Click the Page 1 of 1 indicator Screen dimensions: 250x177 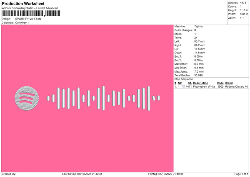click(x=241, y=174)
